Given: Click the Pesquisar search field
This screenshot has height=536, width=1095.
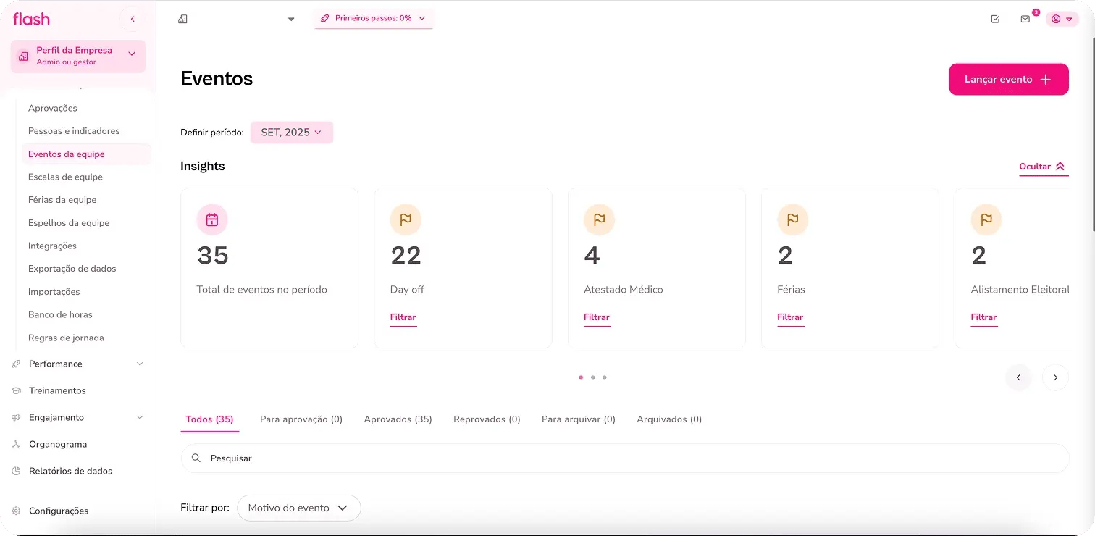Looking at the screenshot, I should (624, 458).
